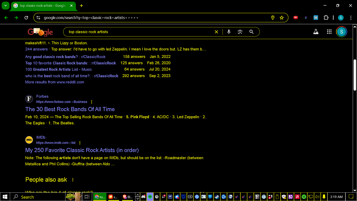Open the Windows Start menu

5,197
